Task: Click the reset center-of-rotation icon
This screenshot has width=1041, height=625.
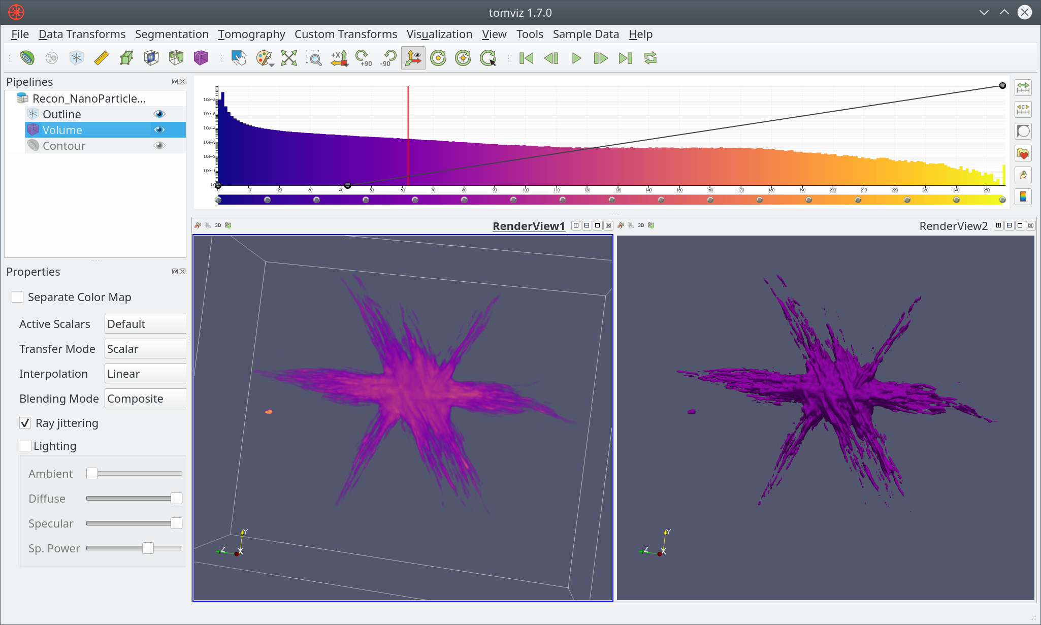Action: [x=463, y=58]
